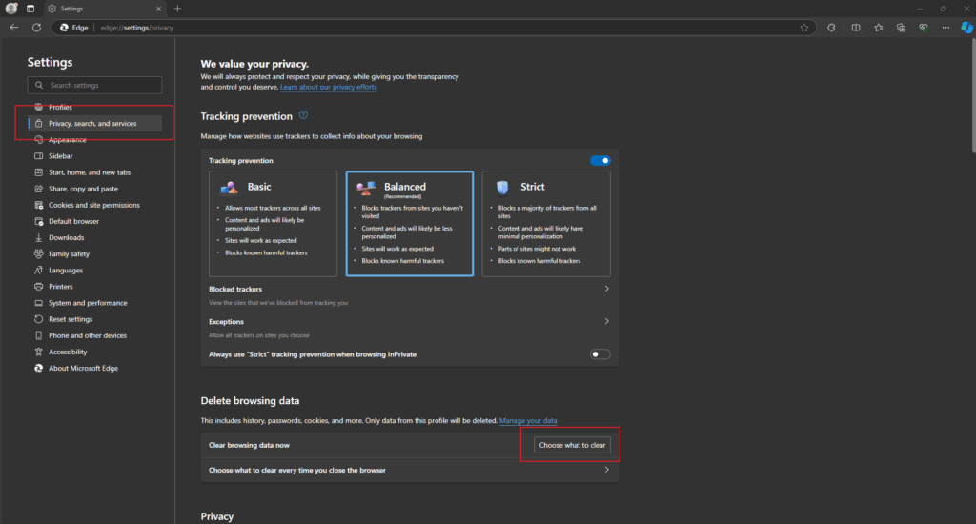The height and width of the screenshot is (524, 976).
Task: Turn off the Tracking prevention toggle
Action: click(600, 161)
